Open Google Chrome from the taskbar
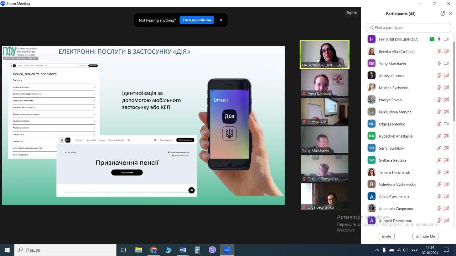The height and width of the screenshot is (256, 456). tap(154, 250)
